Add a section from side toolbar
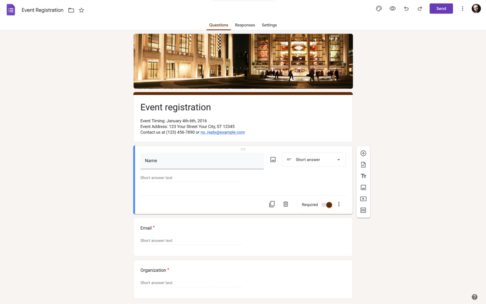Screen dimensions: 486x304 coord(363,210)
